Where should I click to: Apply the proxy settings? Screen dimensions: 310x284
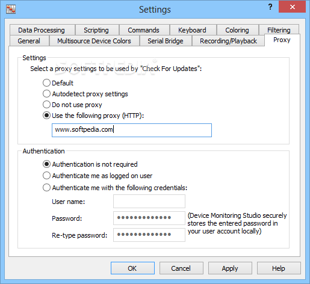(x=230, y=268)
